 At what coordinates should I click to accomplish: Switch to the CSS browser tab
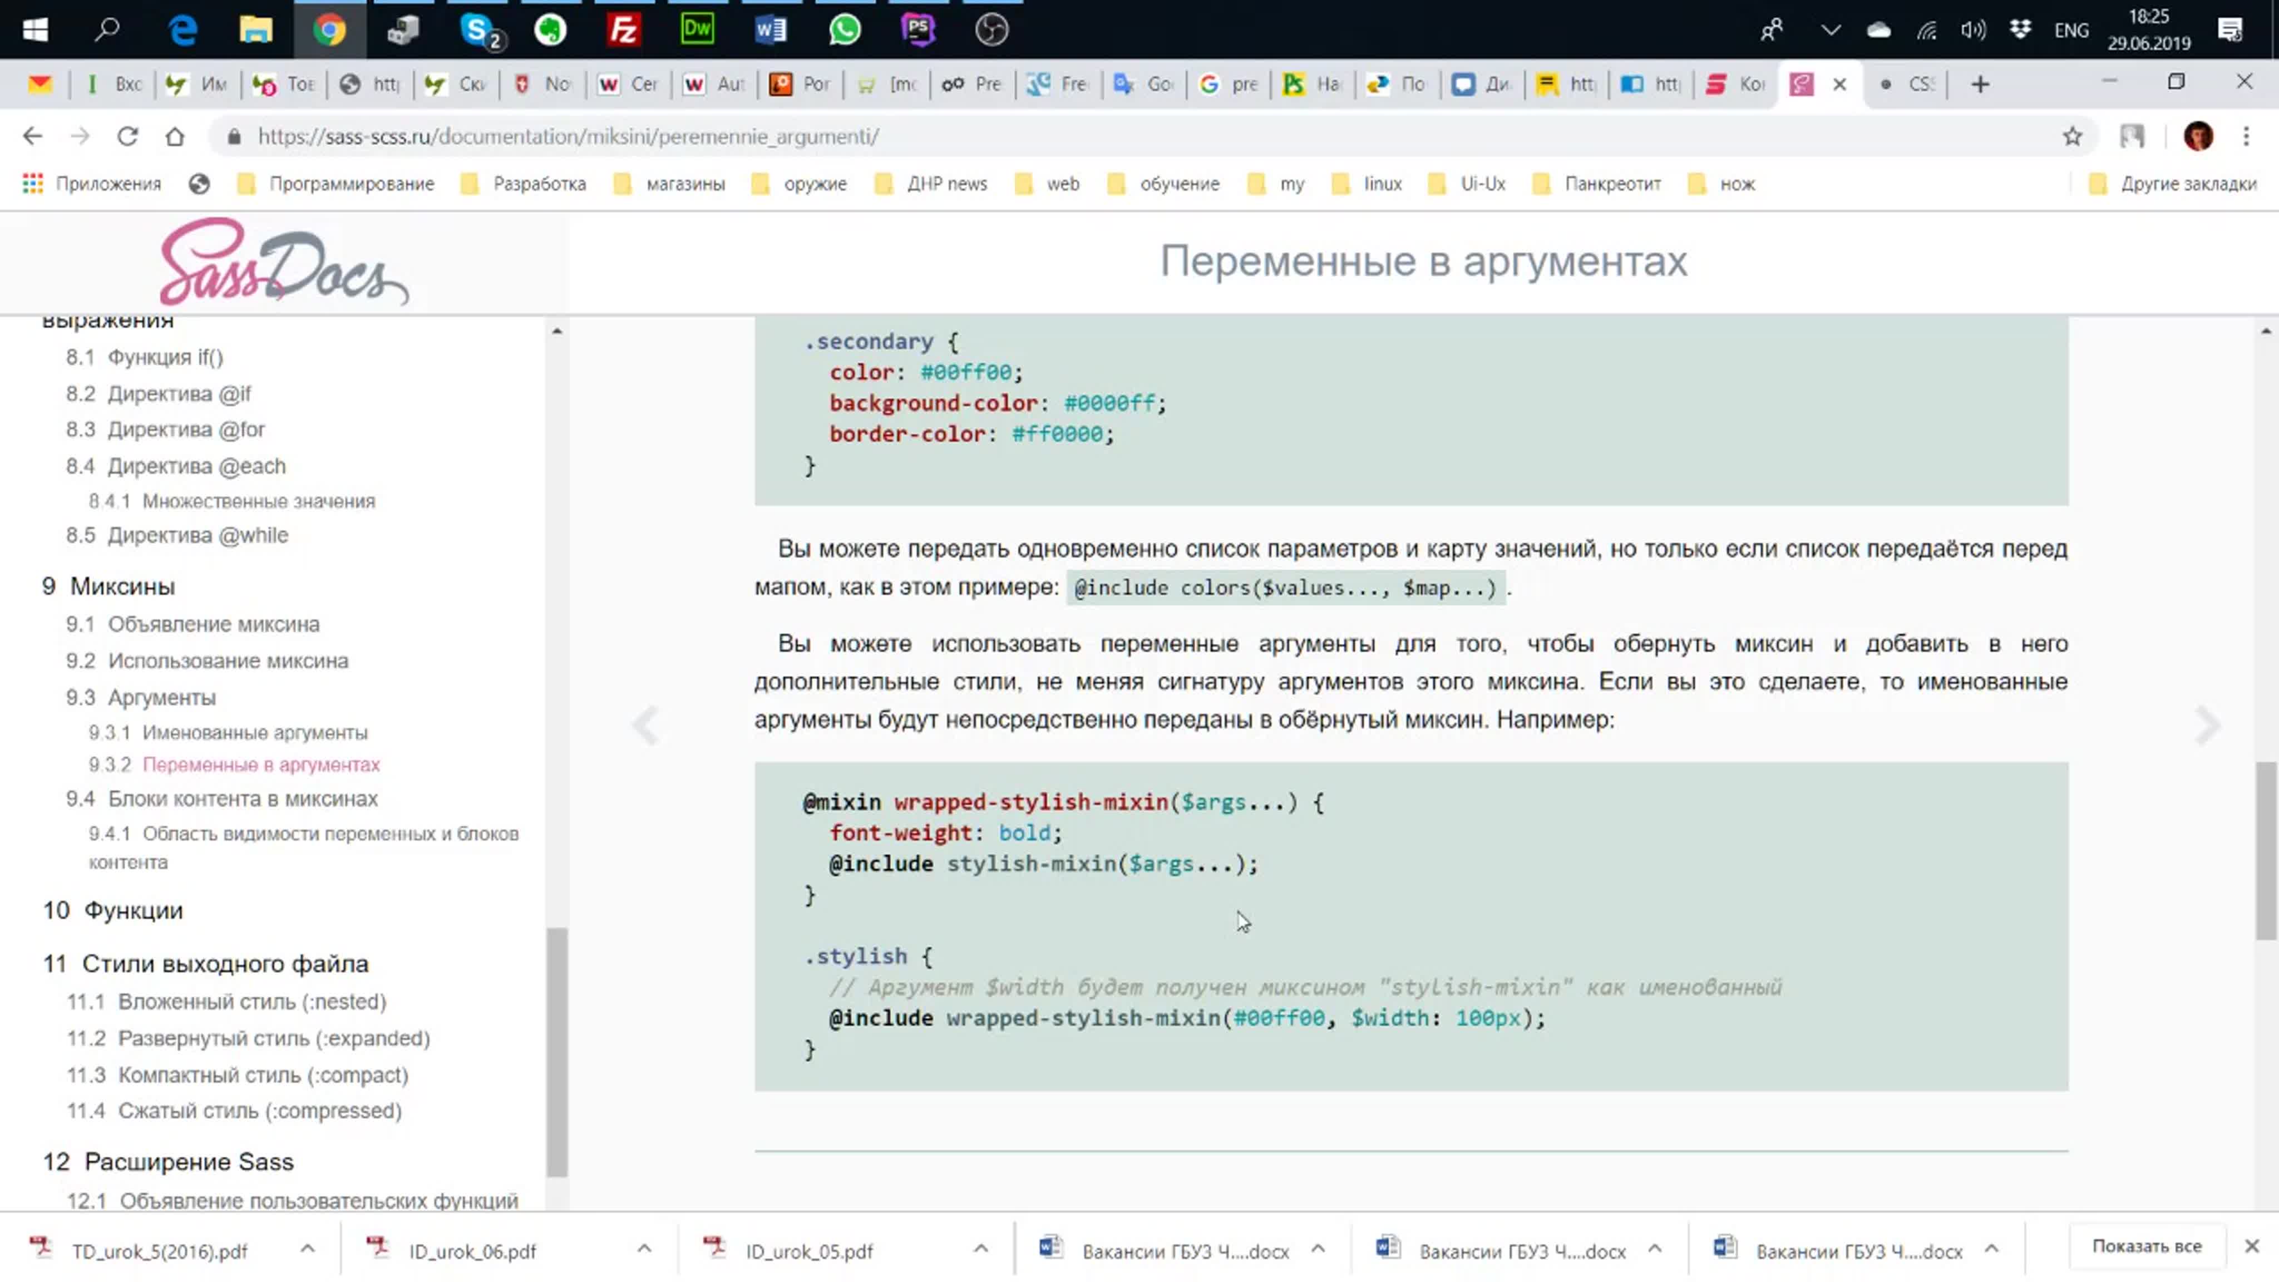click(x=1911, y=84)
